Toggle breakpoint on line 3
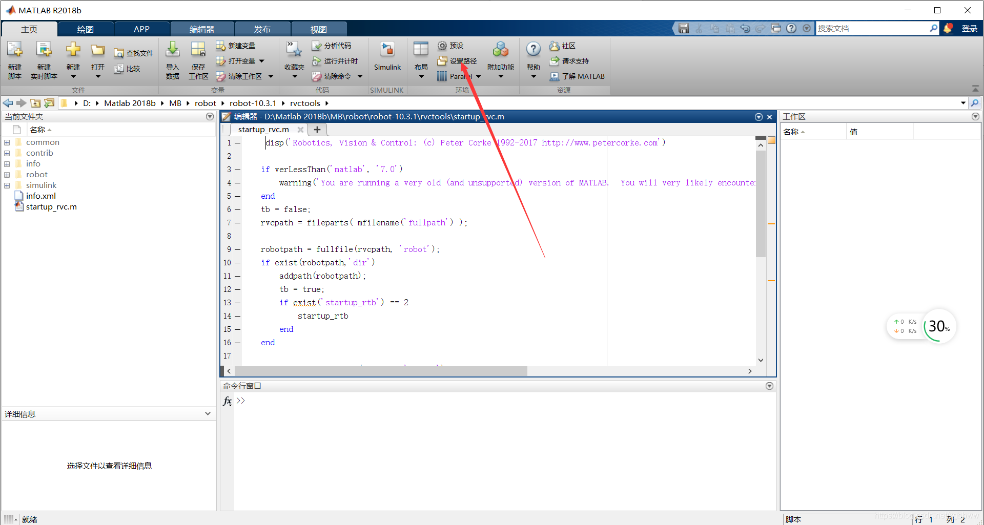 [238, 170]
